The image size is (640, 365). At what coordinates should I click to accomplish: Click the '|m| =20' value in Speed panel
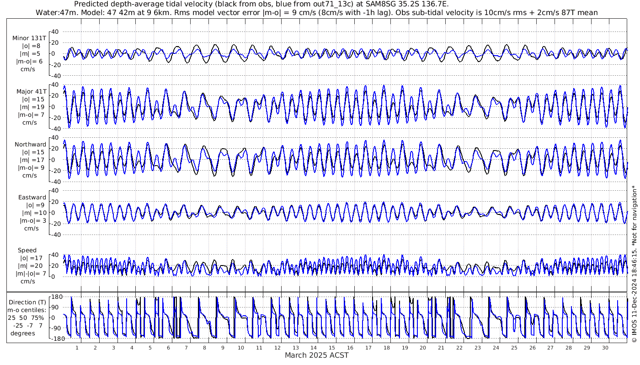click(32, 266)
